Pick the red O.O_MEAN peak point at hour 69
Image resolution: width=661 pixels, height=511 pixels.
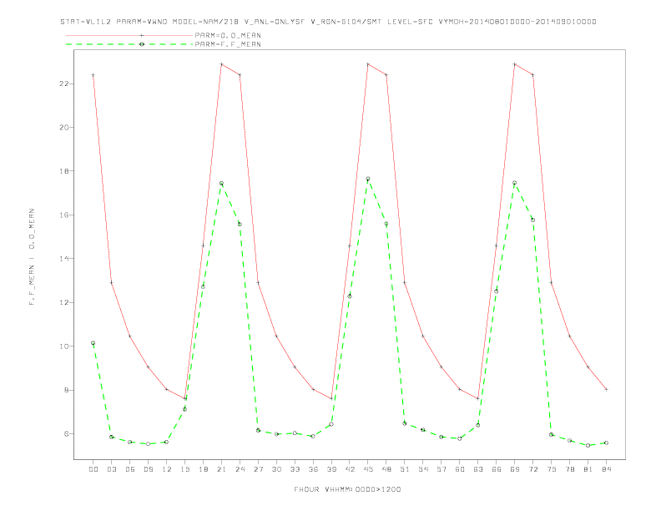(x=515, y=64)
